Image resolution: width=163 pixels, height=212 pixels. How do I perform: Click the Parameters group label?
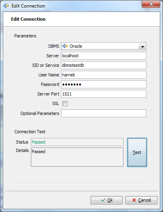coord(25,36)
